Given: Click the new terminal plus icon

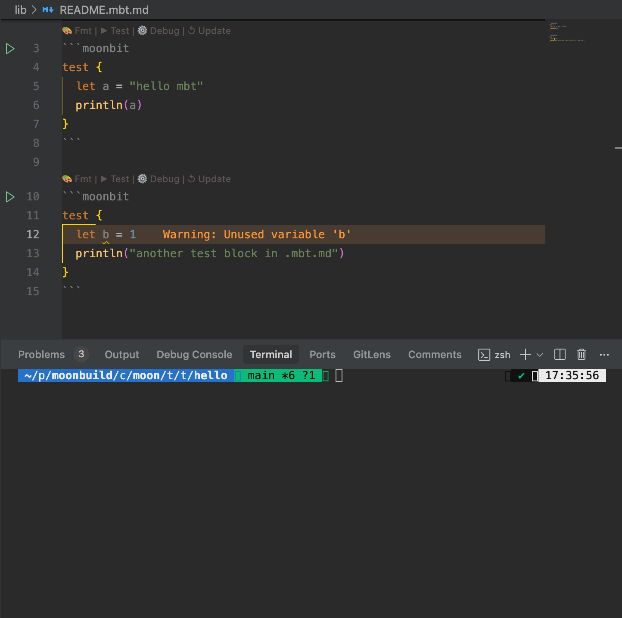Looking at the screenshot, I should point(525,355).
